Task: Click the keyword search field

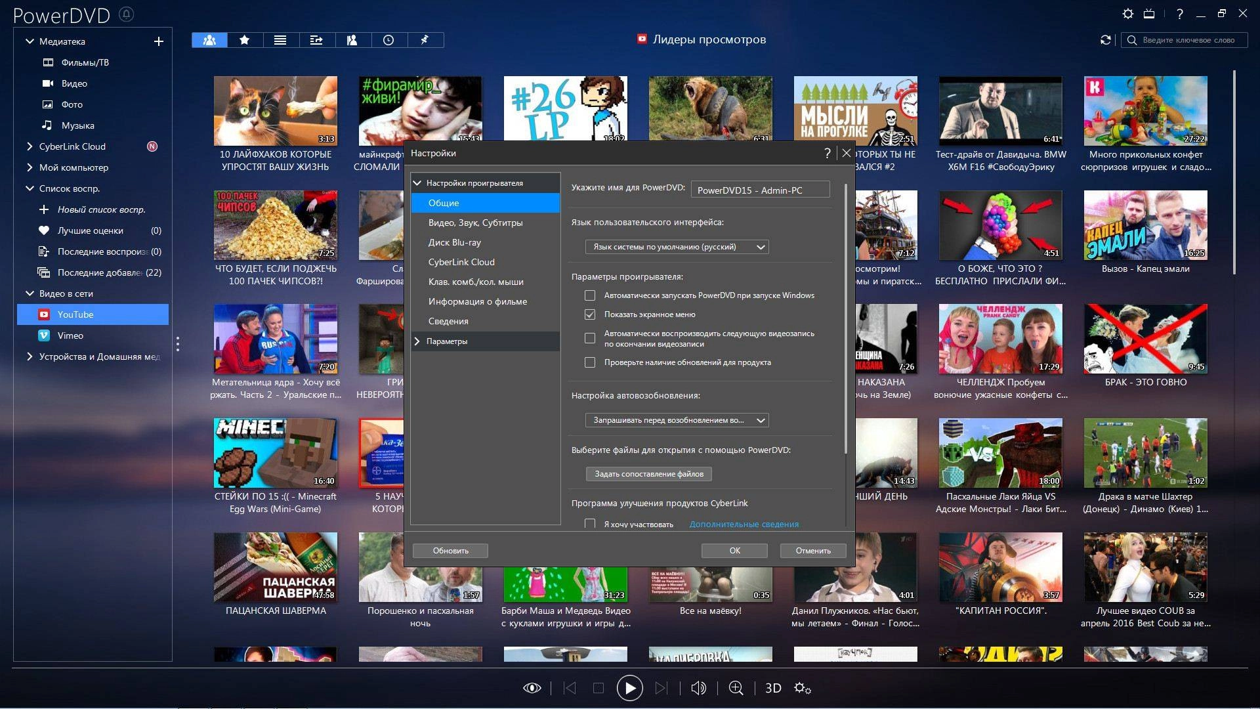Action: coord(1185,40)
